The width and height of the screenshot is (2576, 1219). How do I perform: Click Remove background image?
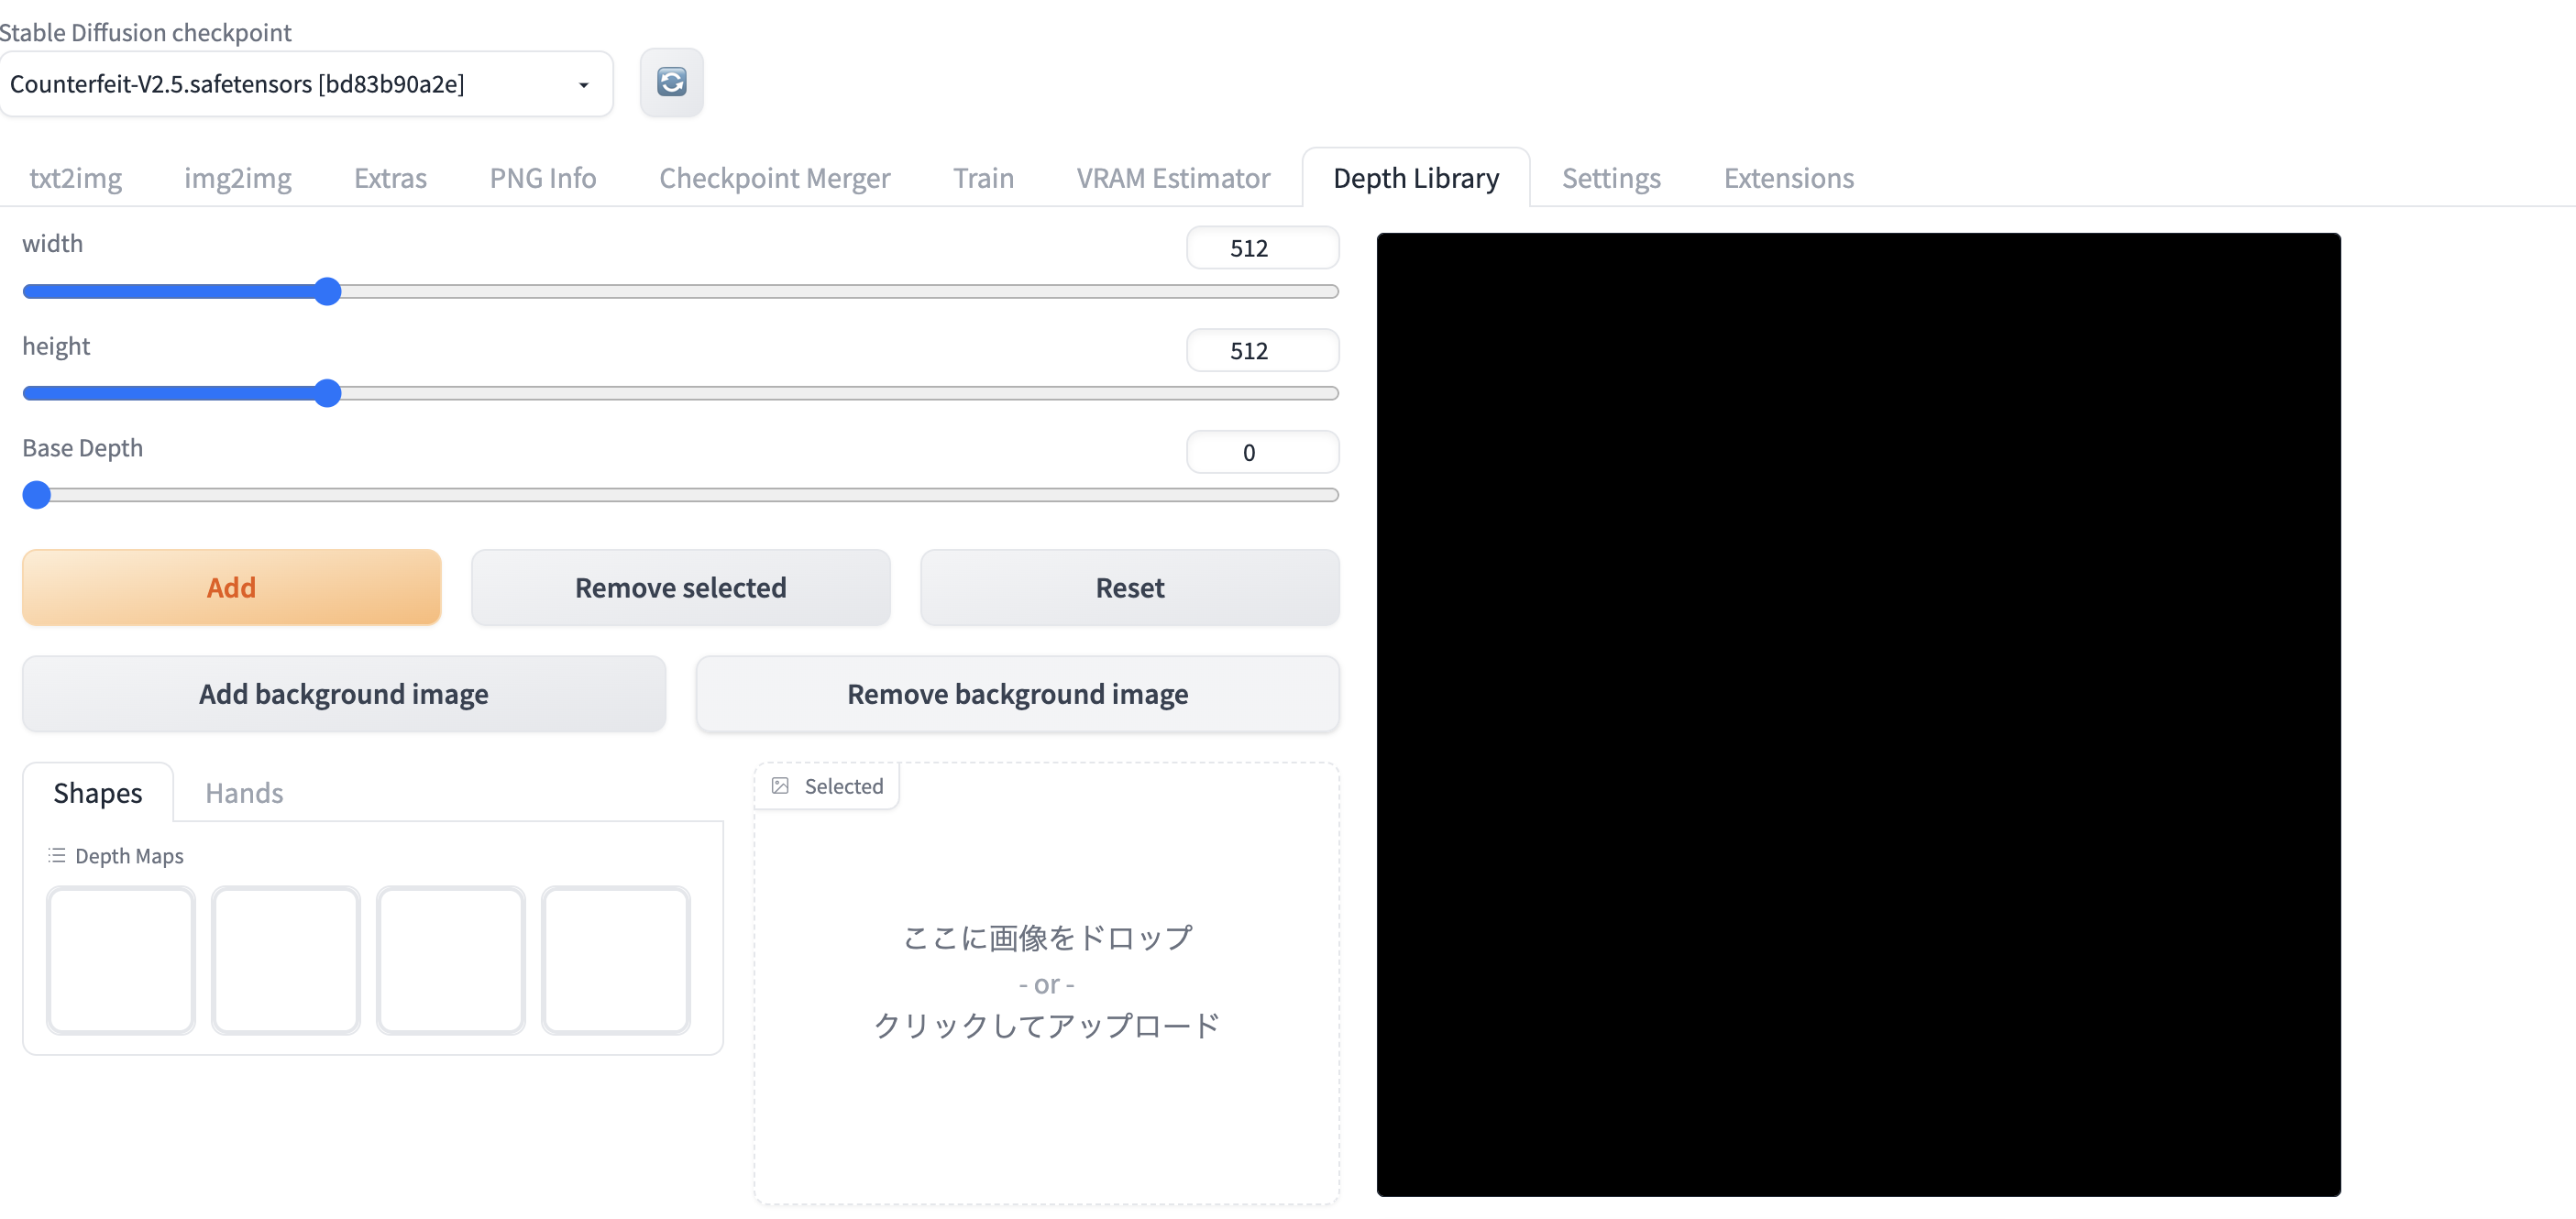click(1016, 693)
